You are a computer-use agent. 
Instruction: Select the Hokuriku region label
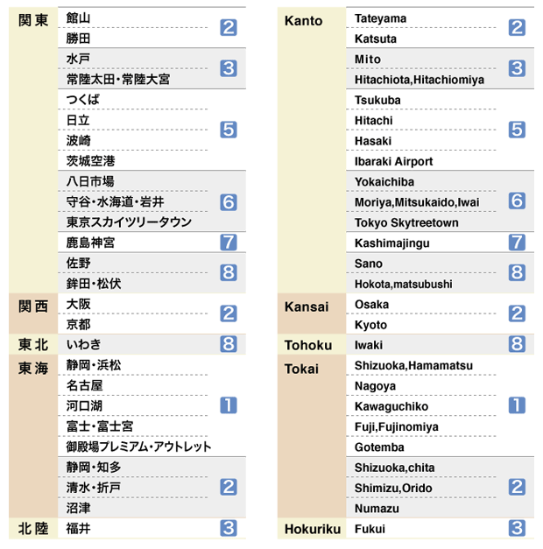[313, 529]
